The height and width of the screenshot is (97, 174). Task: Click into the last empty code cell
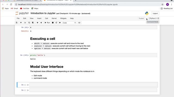(93, 90)
